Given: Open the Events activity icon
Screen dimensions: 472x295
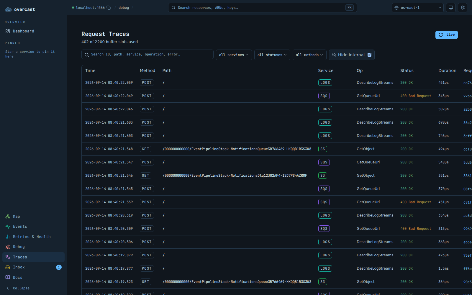Looking at the screenshot, I should (8, 227).
